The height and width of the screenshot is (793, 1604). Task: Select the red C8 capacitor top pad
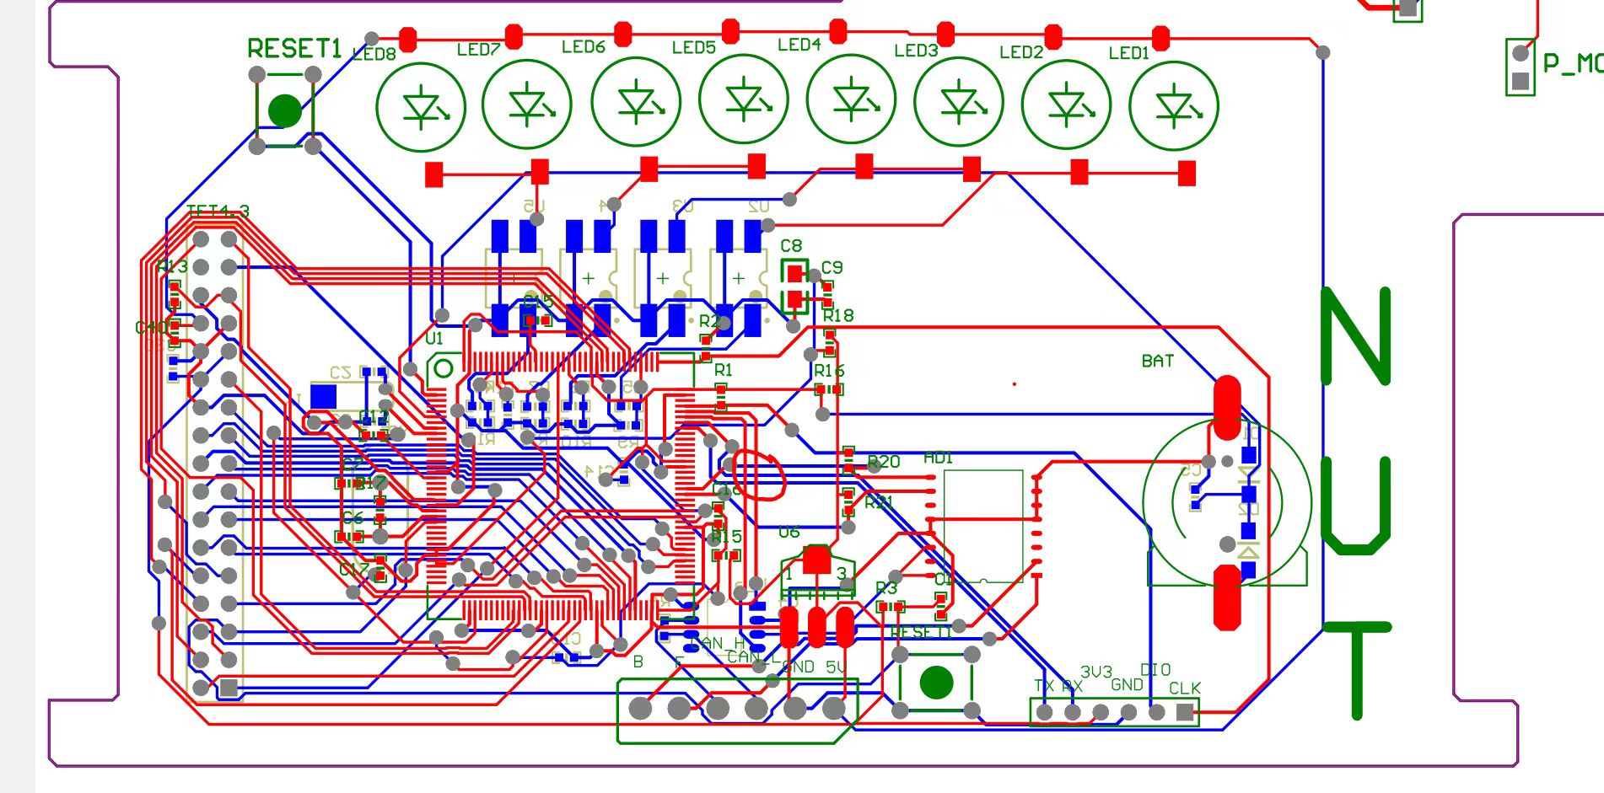click(x=794, y=273)
